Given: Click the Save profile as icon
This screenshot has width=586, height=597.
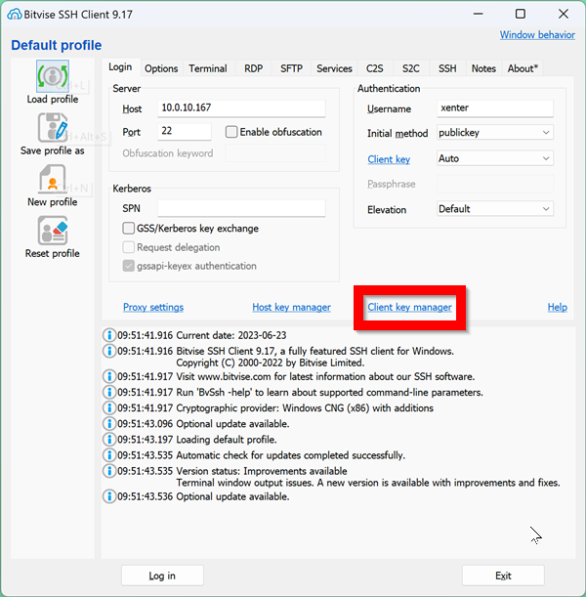Looking at the screenshot, I should coord(52,129).
